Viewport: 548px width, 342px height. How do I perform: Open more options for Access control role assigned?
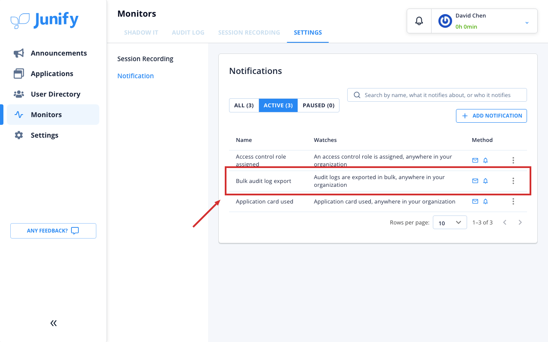513,160
